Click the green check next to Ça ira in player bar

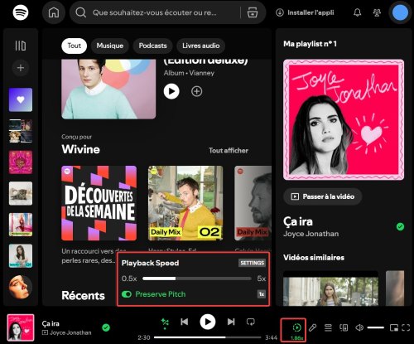click(106, 328)
